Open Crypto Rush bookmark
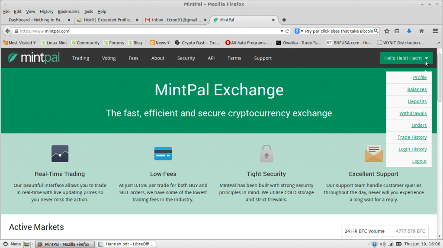This screenshot has width=443, height=248. 197,43
